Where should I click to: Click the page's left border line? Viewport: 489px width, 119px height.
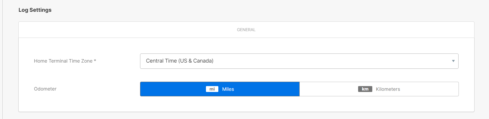(2, 59)
